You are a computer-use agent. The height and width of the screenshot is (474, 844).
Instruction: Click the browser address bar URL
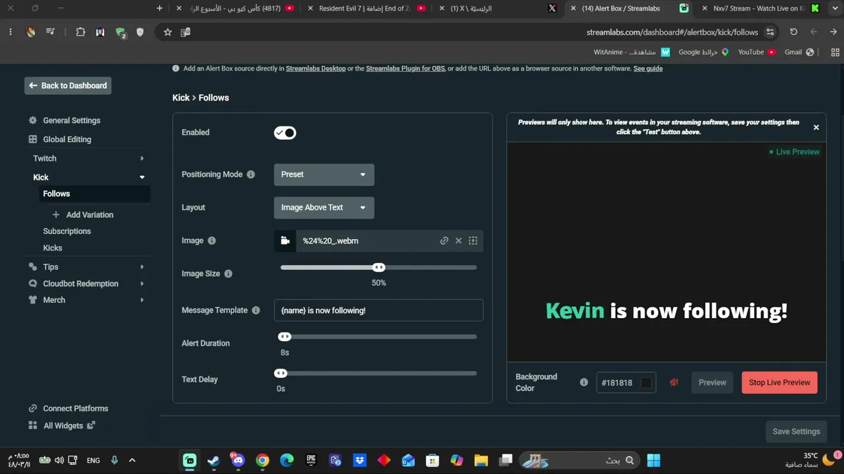[x=673, y=32]
